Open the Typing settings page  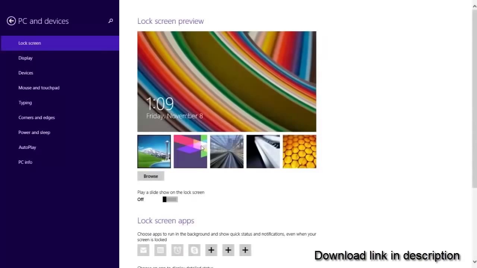click(x=60, y=103)
